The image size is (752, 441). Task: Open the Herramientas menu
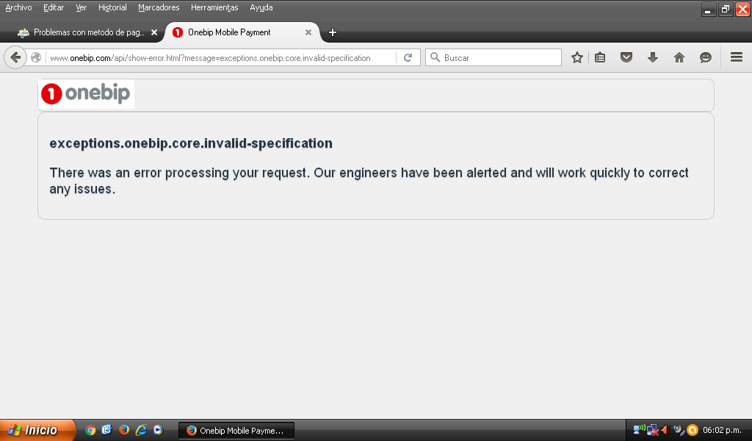pyautogui.click(x=214, y=7)
